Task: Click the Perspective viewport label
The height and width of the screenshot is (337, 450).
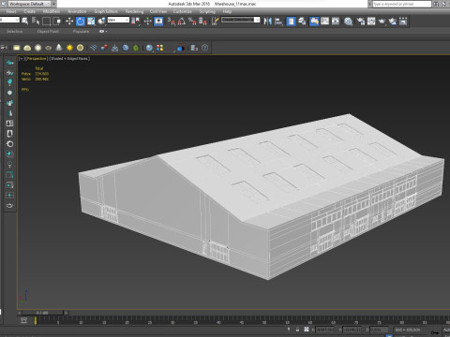Action: [37, 59]
